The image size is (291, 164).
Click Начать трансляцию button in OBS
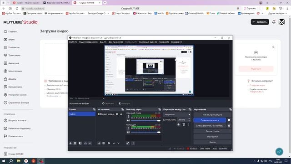pyautogui.click(x=212, y=115)
